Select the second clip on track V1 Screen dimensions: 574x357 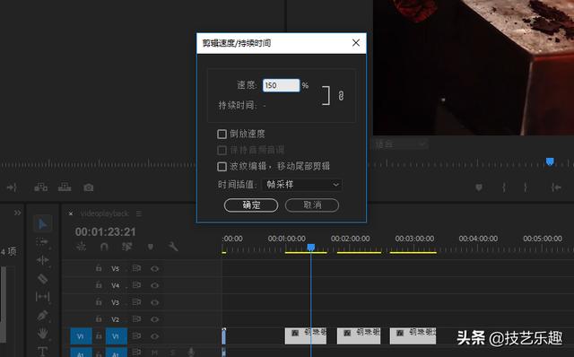[x=359, y=335]
